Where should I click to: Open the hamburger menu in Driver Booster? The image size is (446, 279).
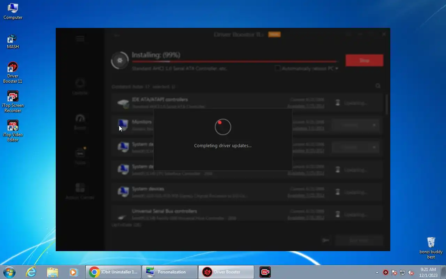tap(80, 39)
